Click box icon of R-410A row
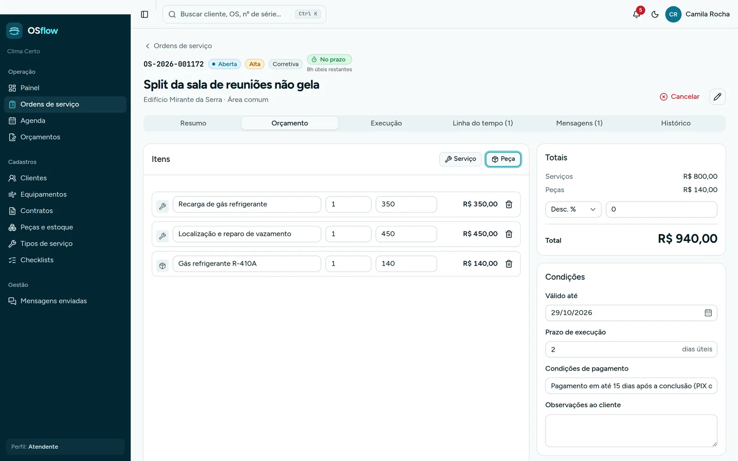This screenshot has width=738, height=461. point(162,266)
